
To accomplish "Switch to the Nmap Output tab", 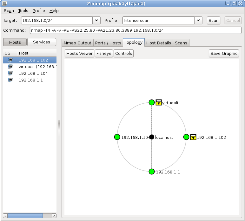I will click(x=77, y=43).
